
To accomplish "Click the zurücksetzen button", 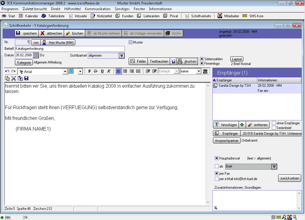I will (290, 178).
